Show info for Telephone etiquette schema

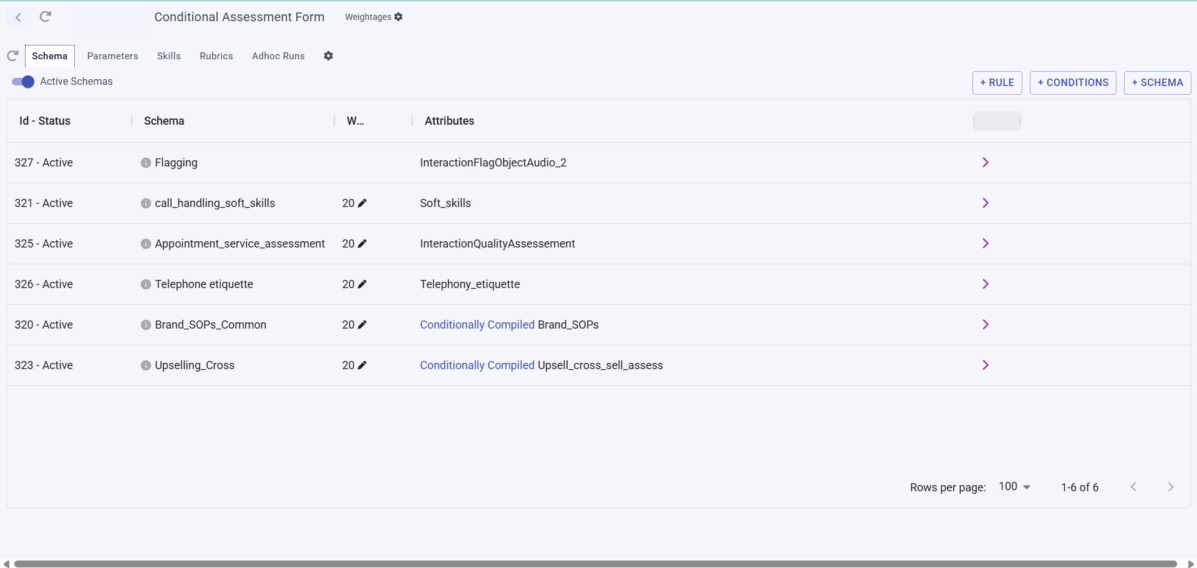click(x=146, y=284)
